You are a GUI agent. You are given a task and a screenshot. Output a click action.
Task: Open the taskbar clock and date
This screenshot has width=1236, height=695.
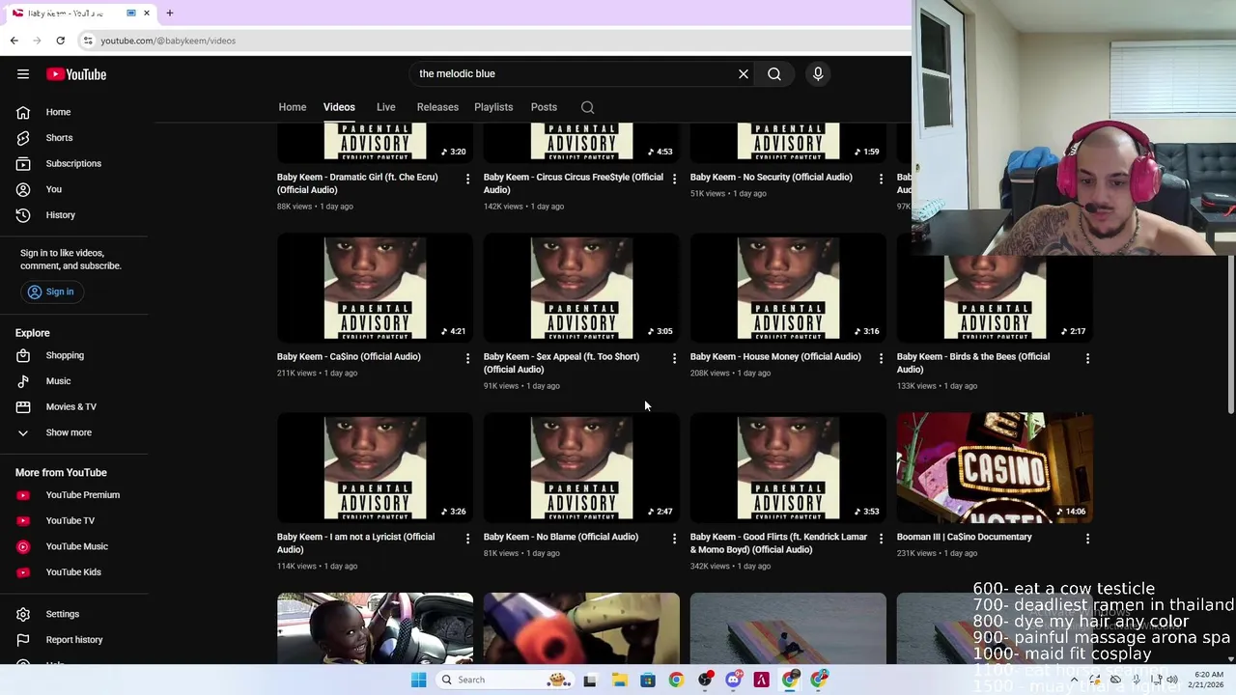(x=1209, y=680)
